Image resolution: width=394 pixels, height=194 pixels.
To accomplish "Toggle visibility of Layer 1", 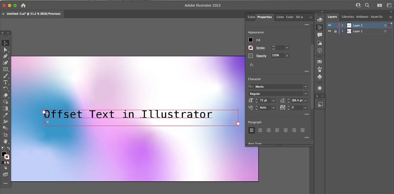I will [329, 31].
